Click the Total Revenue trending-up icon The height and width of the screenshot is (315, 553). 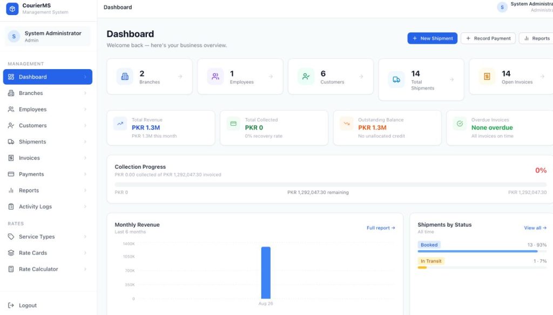point(120,124)
